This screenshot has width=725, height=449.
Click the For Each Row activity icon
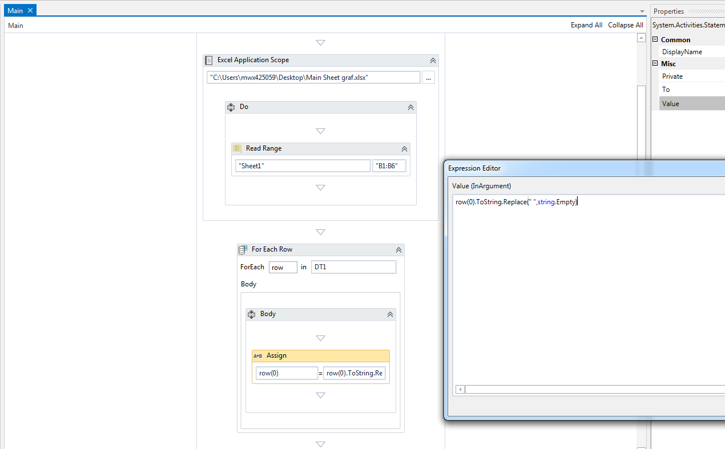(243, 249)
